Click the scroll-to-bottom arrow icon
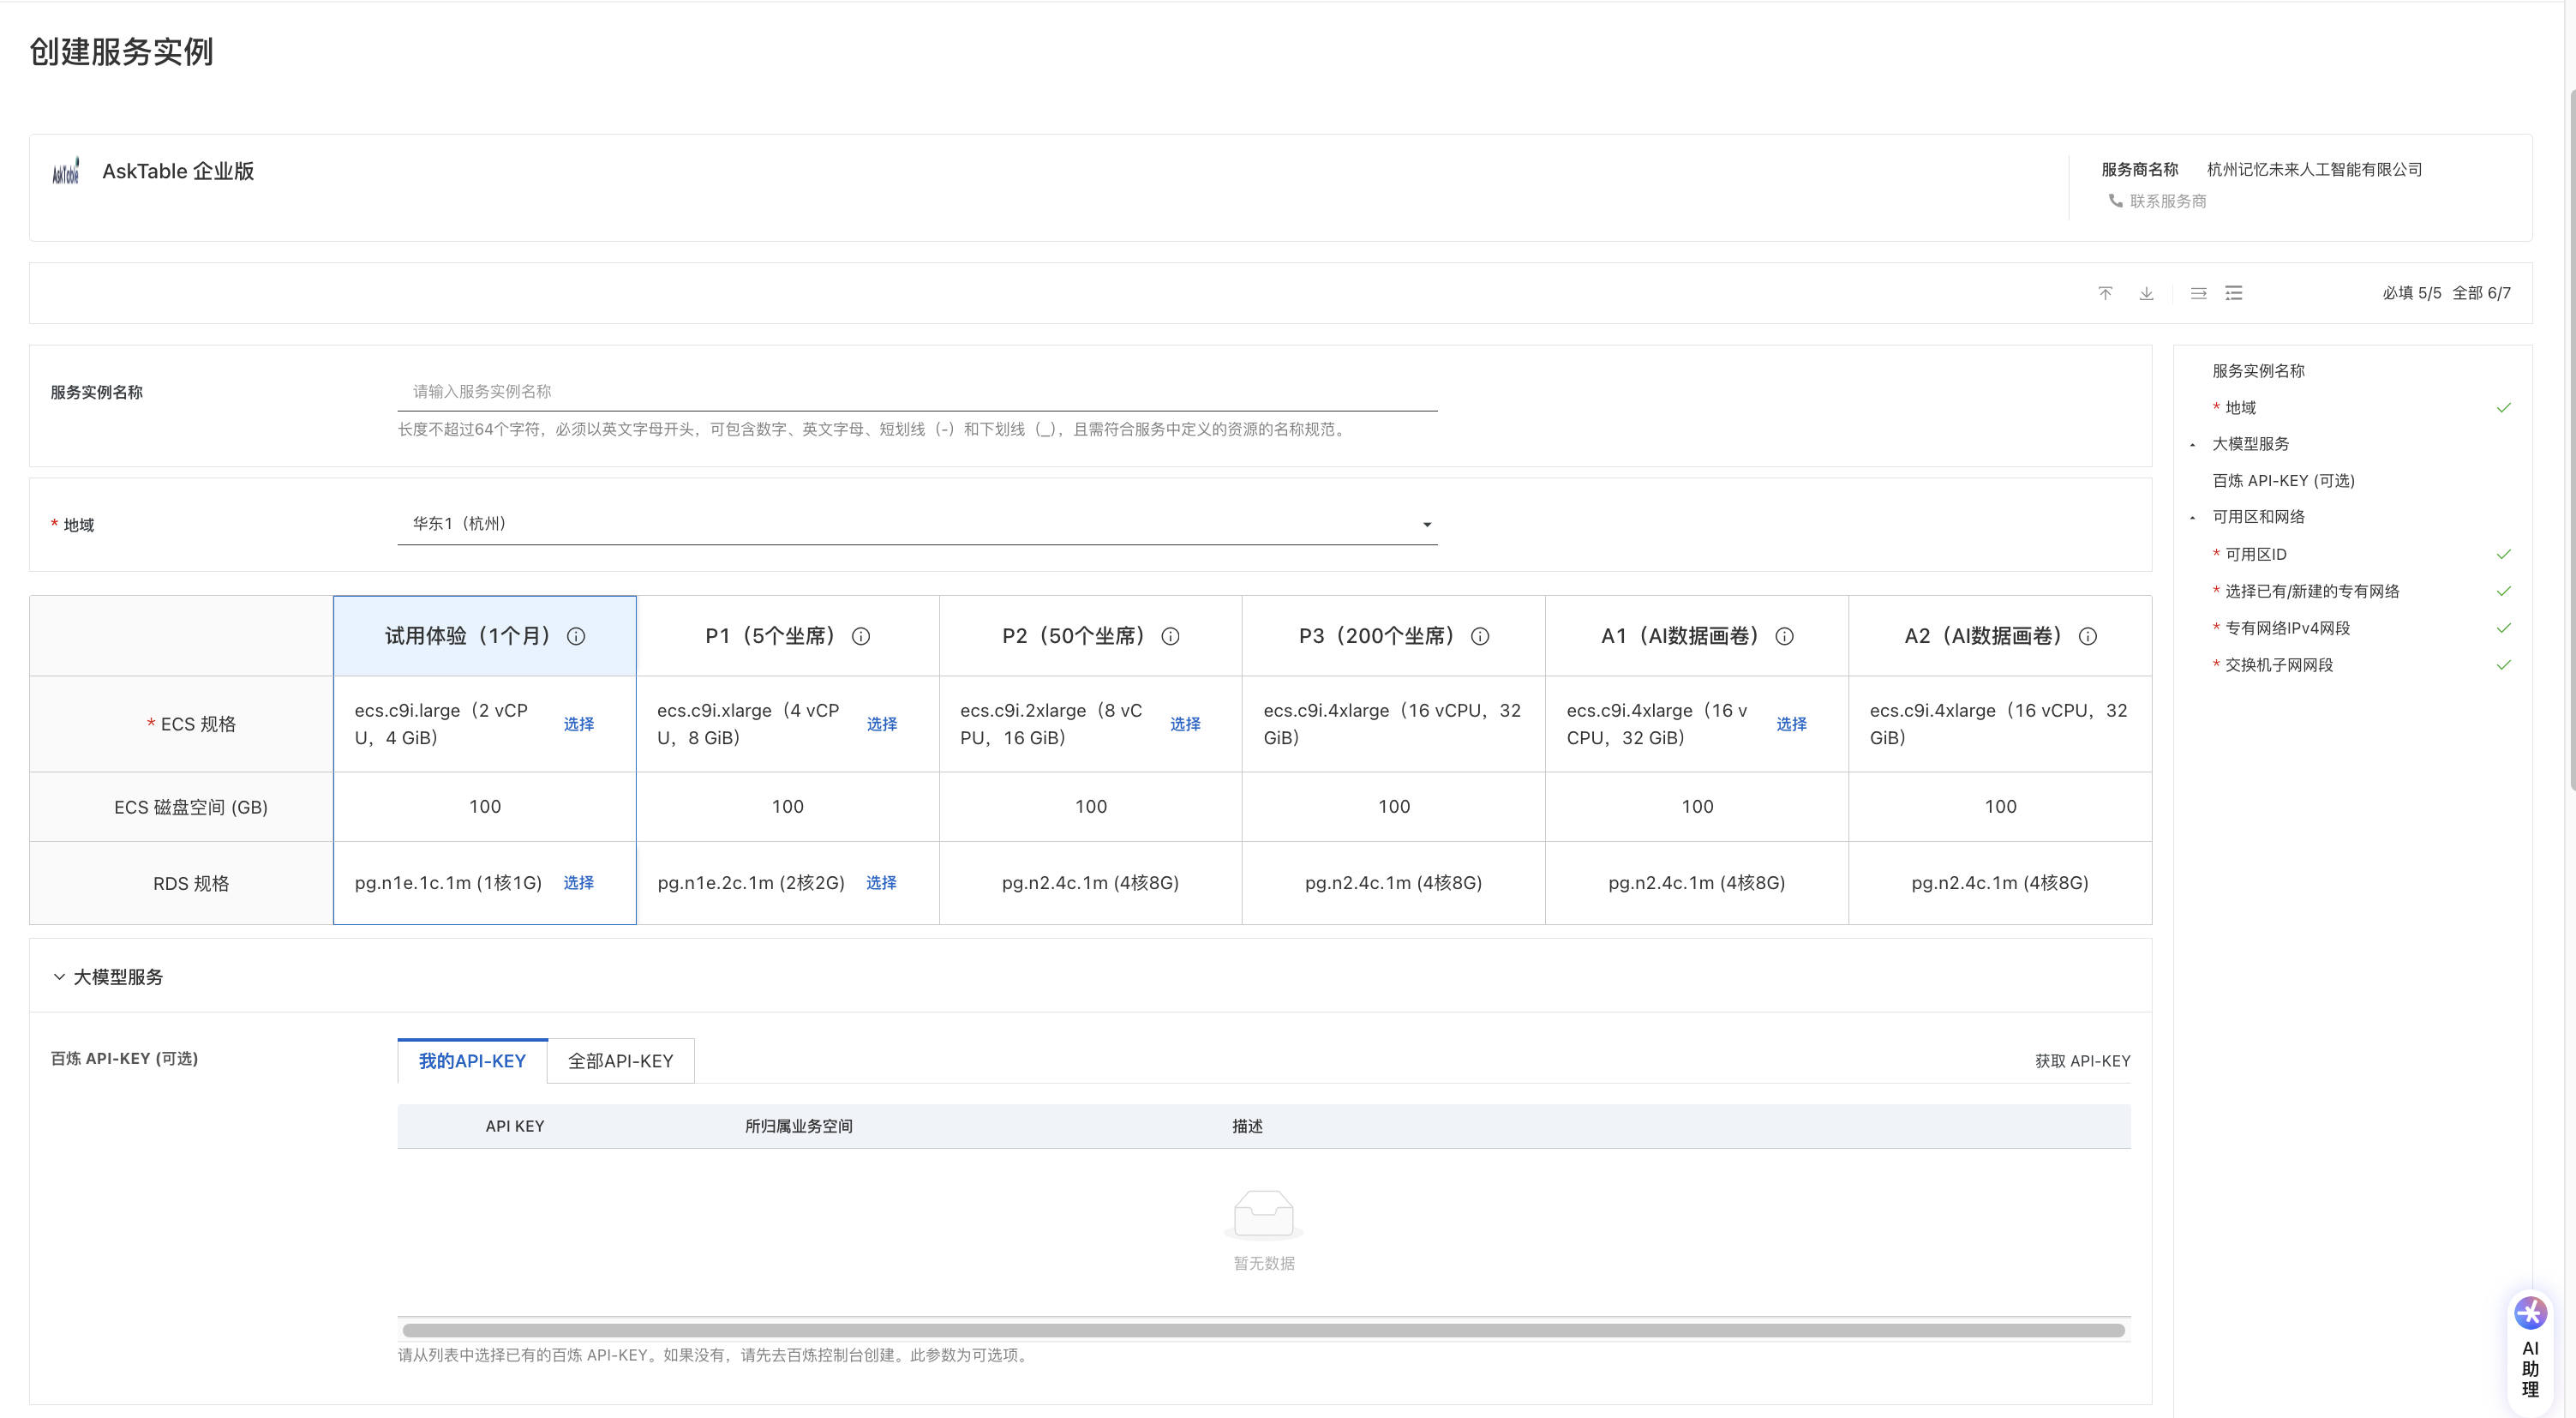Viewport: 2576px width, 1418px height. click(x=2146, y=293)
